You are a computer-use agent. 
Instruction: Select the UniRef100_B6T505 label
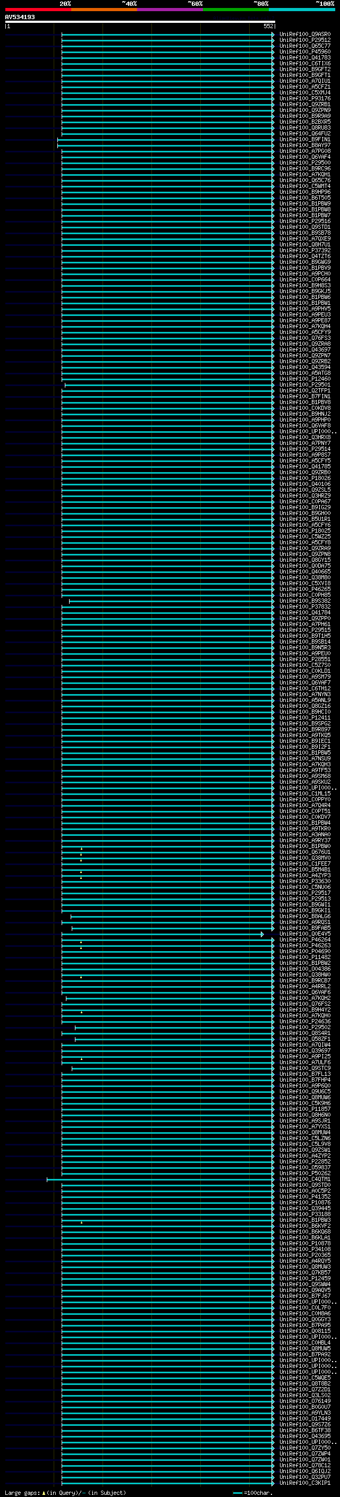(305, 198)
